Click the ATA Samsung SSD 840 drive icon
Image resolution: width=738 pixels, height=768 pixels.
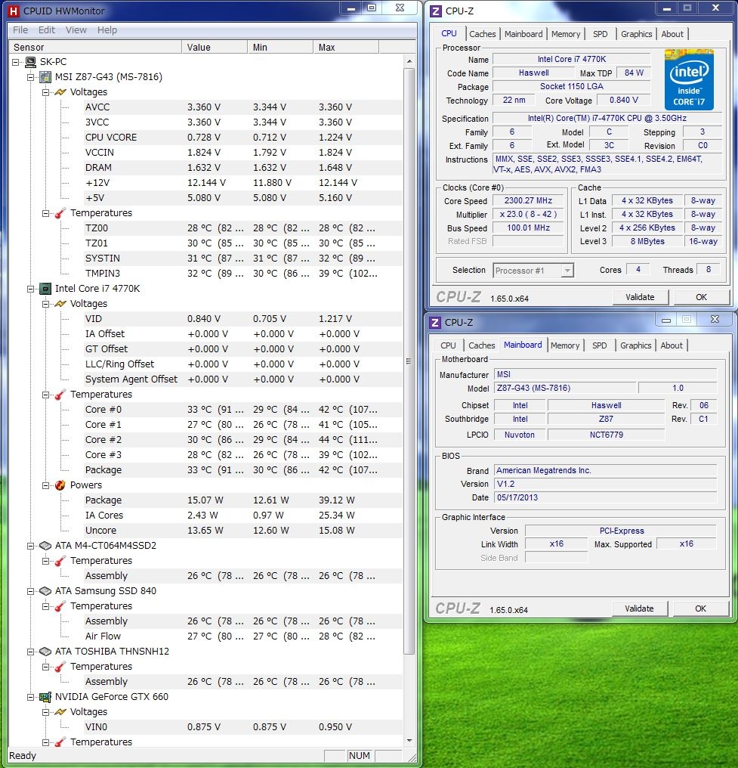point(45,591)
